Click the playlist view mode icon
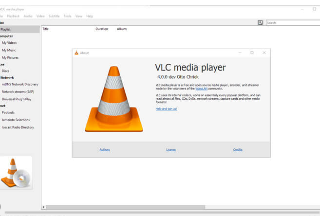The image size is (320, 216). point(260,22)
